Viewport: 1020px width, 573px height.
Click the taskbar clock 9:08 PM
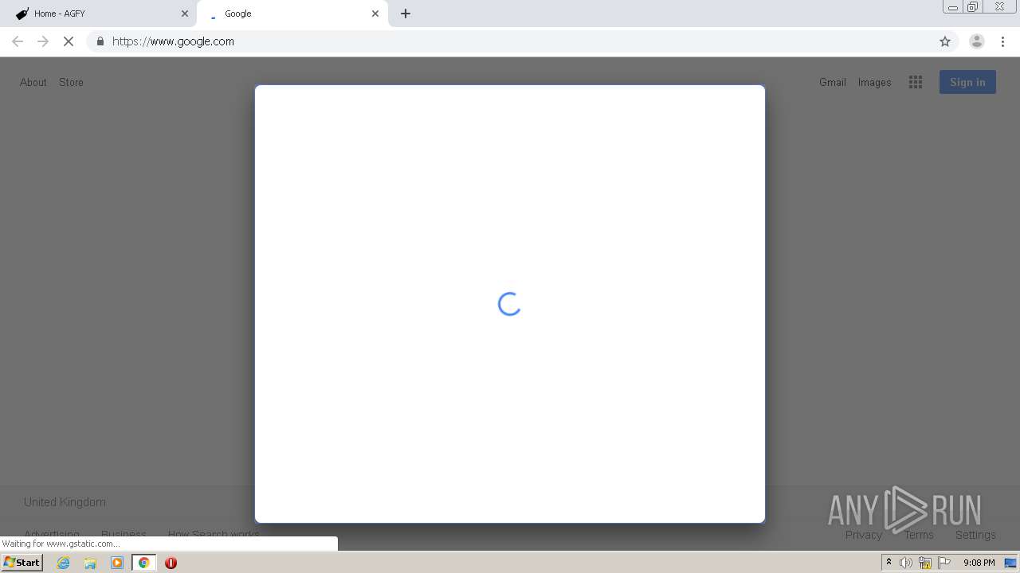(x=979, y=563)
